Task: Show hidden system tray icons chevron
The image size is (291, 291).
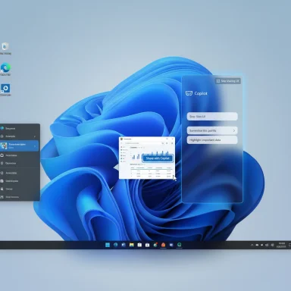Action: [x=252, y=245]
